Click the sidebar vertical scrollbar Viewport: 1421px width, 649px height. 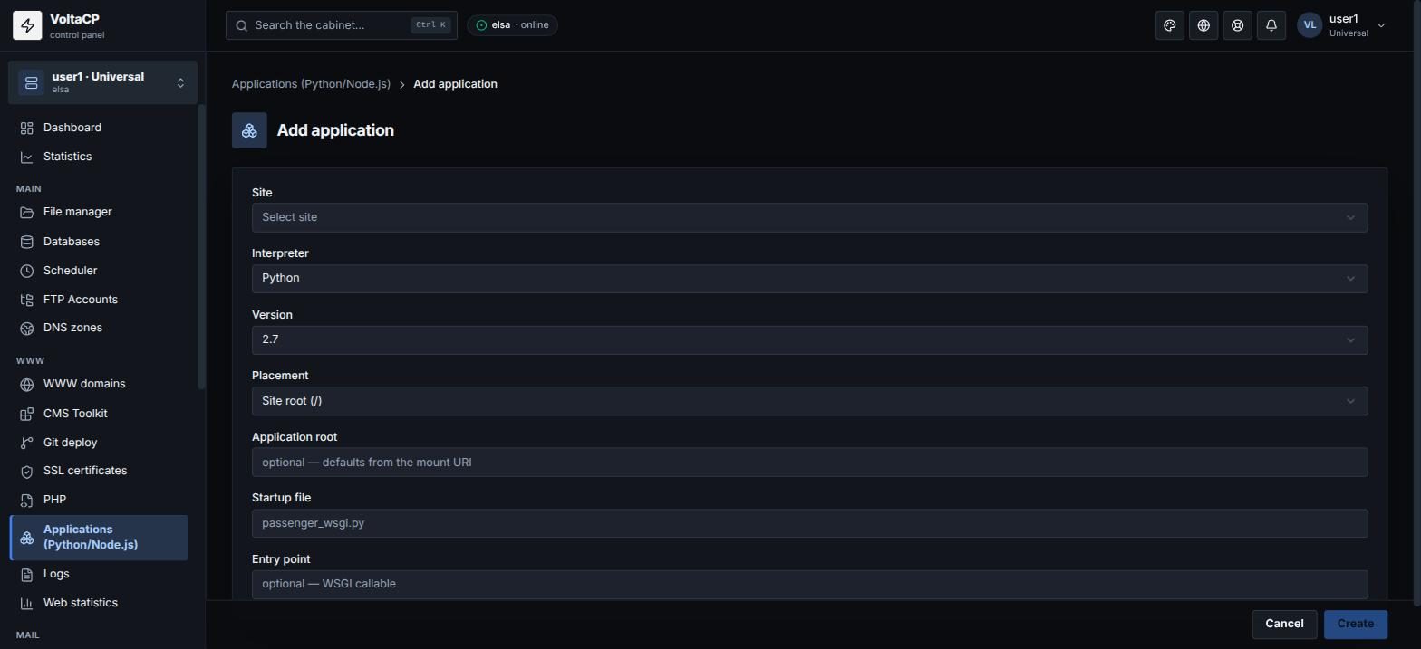point(201,248)
